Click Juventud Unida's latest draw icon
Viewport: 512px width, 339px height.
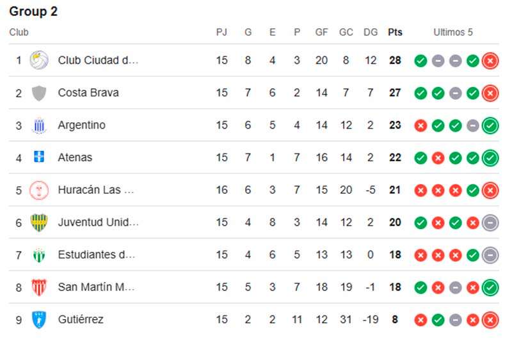[490, 223]
